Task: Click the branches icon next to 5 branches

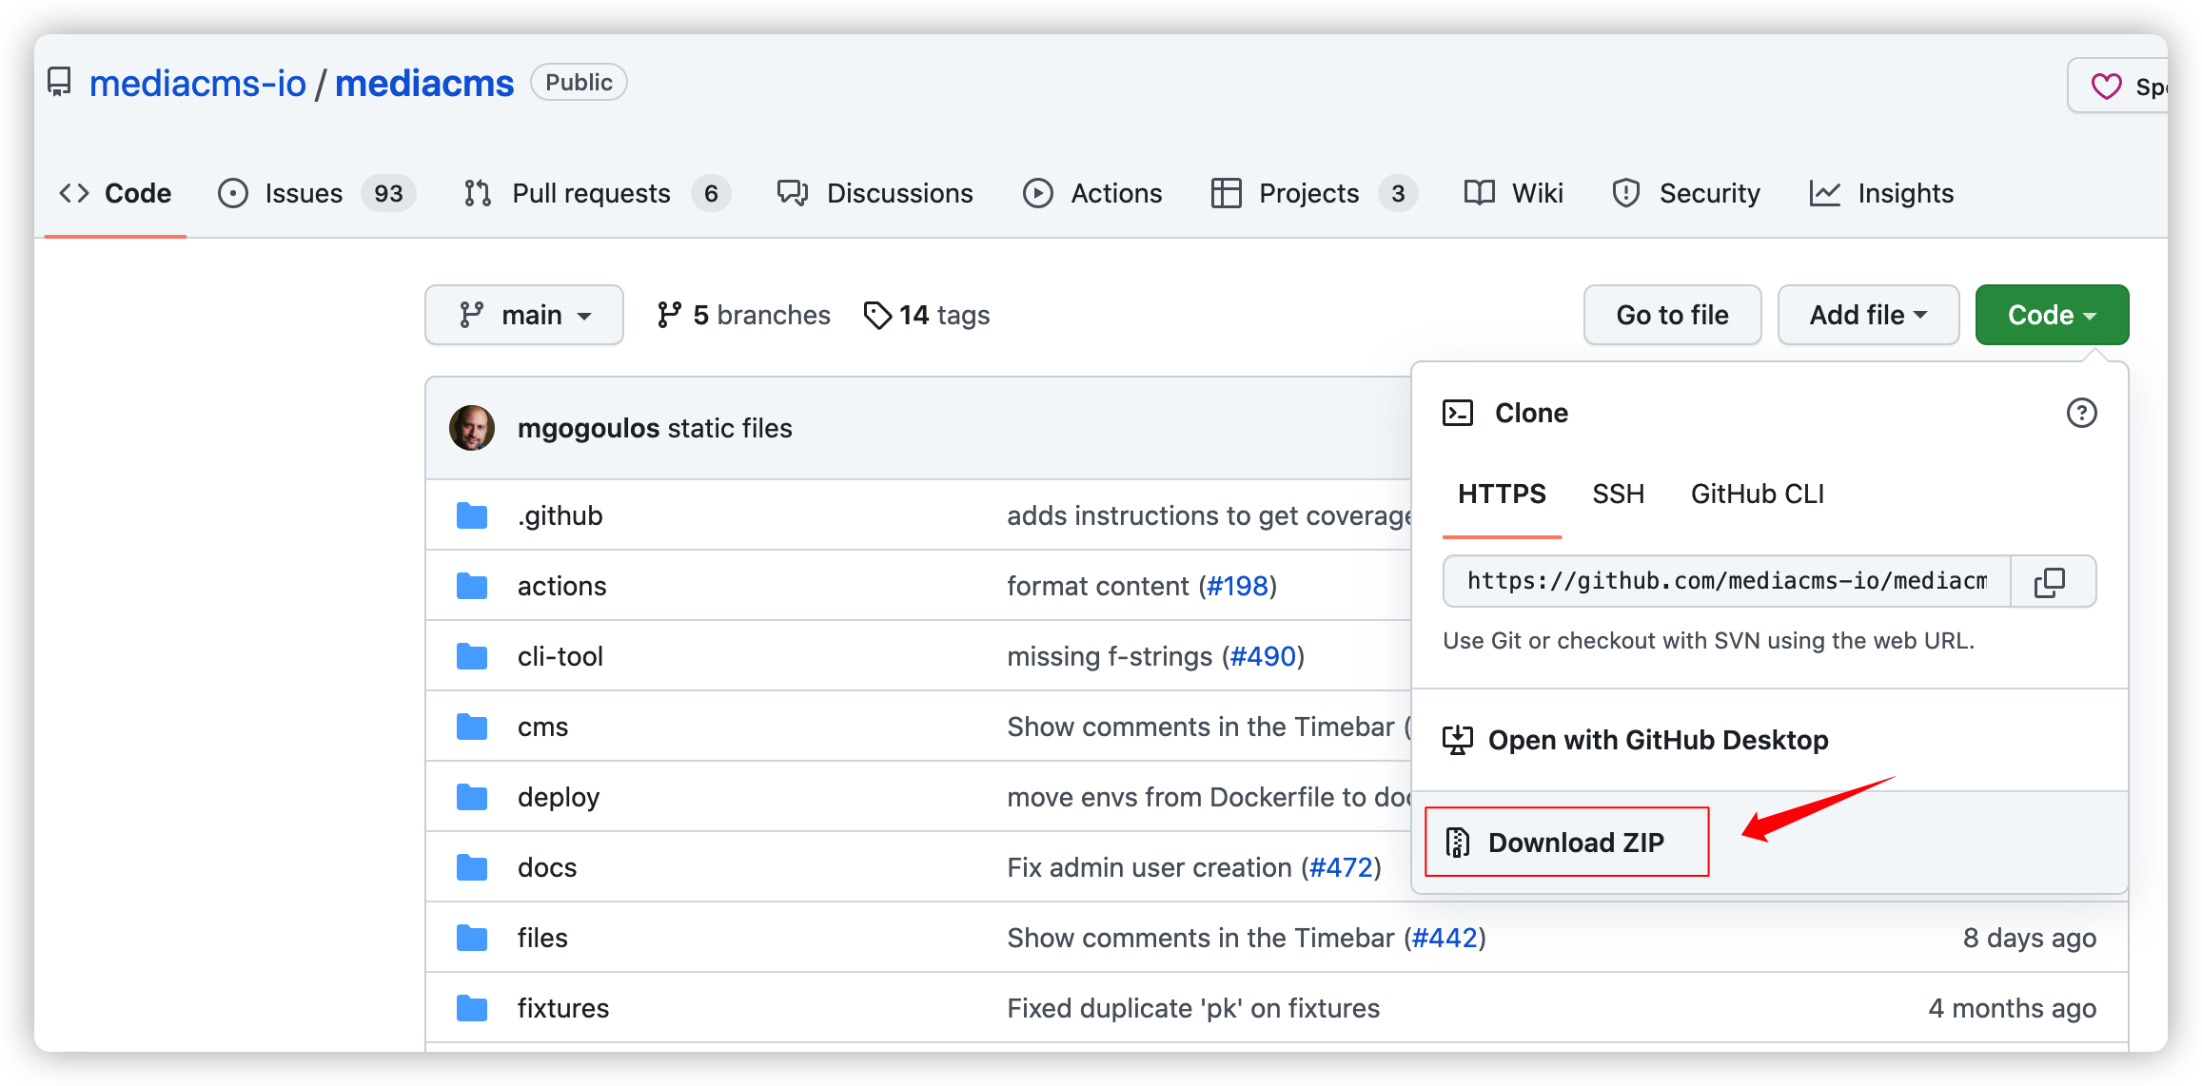Action: coord(669,315)
